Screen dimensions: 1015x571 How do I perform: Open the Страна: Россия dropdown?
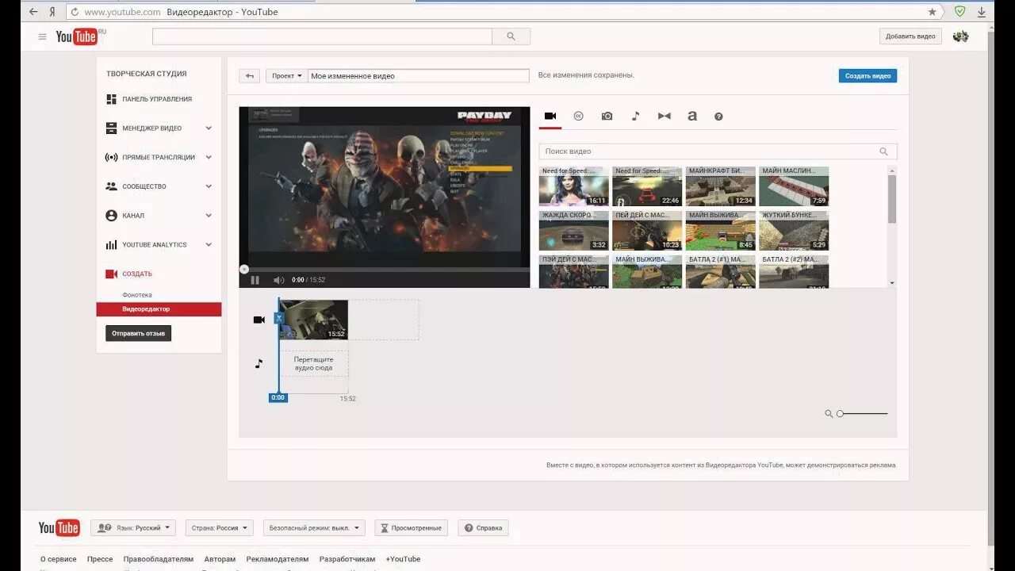click(220, 527)
